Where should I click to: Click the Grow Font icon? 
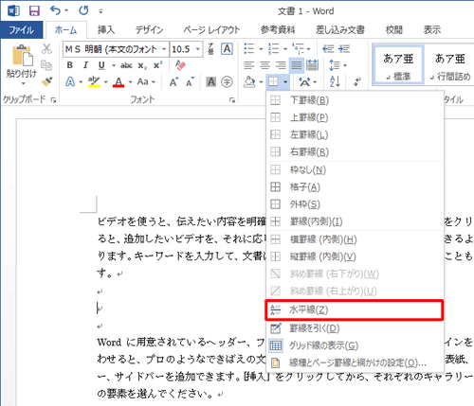pos(173,82)
